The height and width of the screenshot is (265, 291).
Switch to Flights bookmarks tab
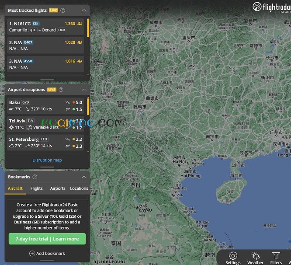[36, 188]
